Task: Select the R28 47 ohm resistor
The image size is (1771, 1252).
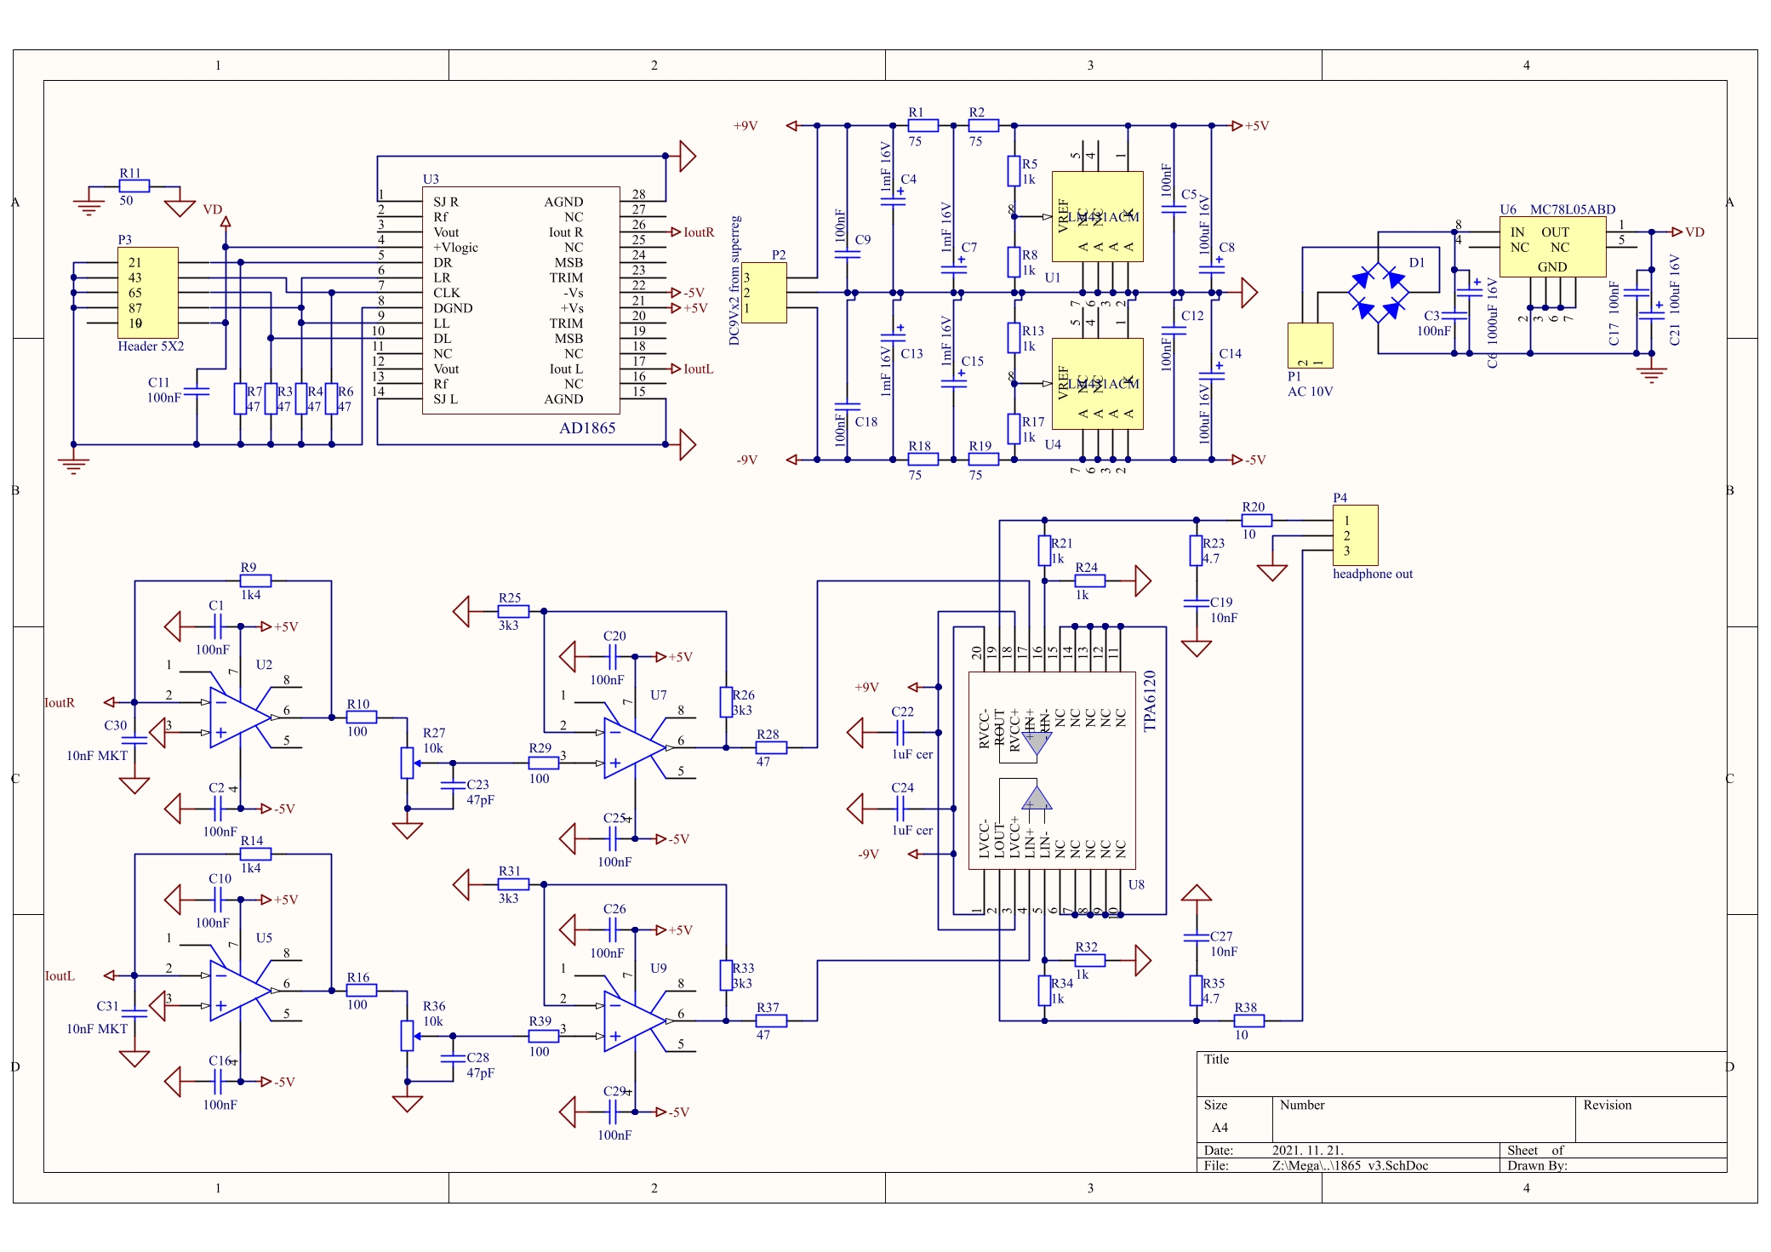Action: click(771, 748)
